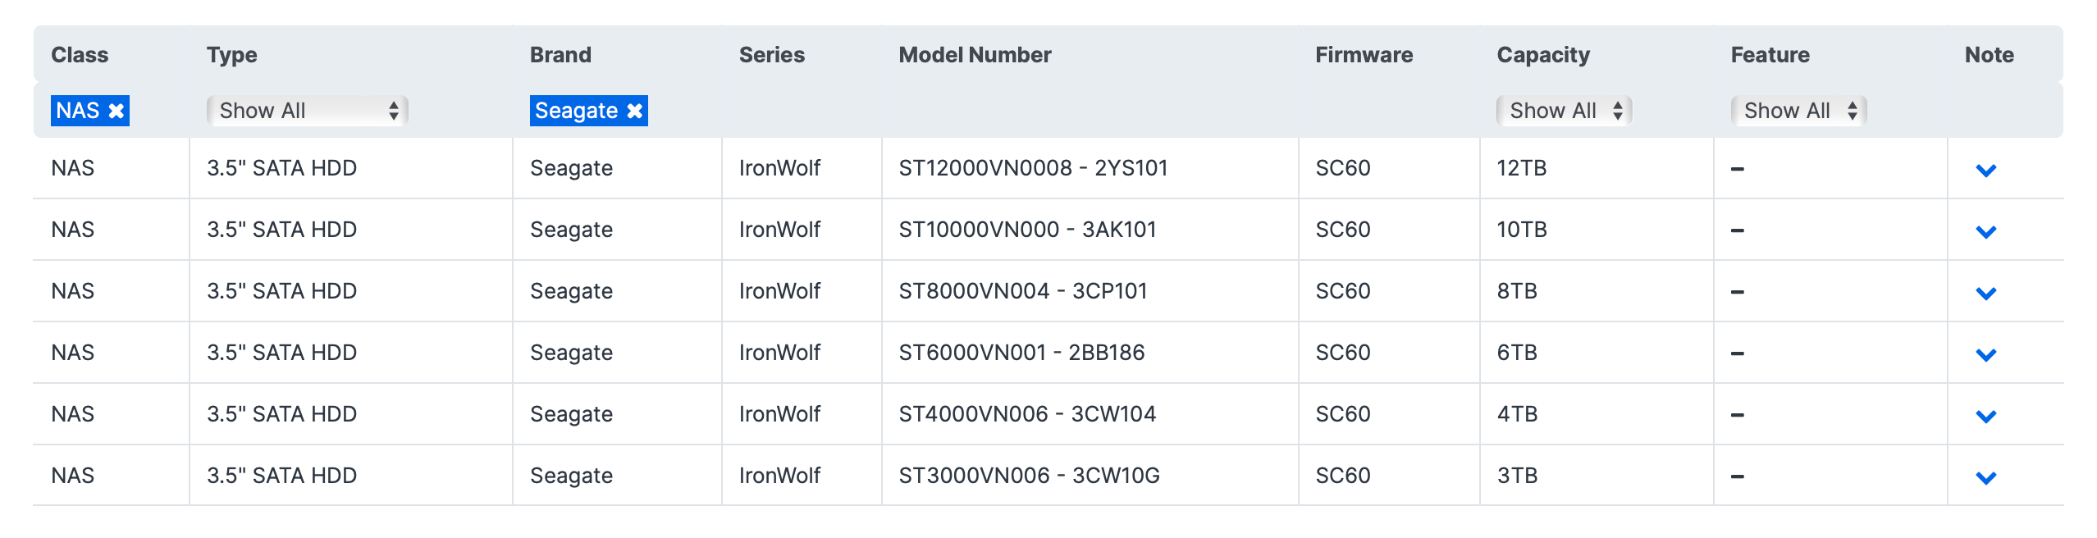Click the Class column header
2097x538 pixels.
tap(80, 55)
